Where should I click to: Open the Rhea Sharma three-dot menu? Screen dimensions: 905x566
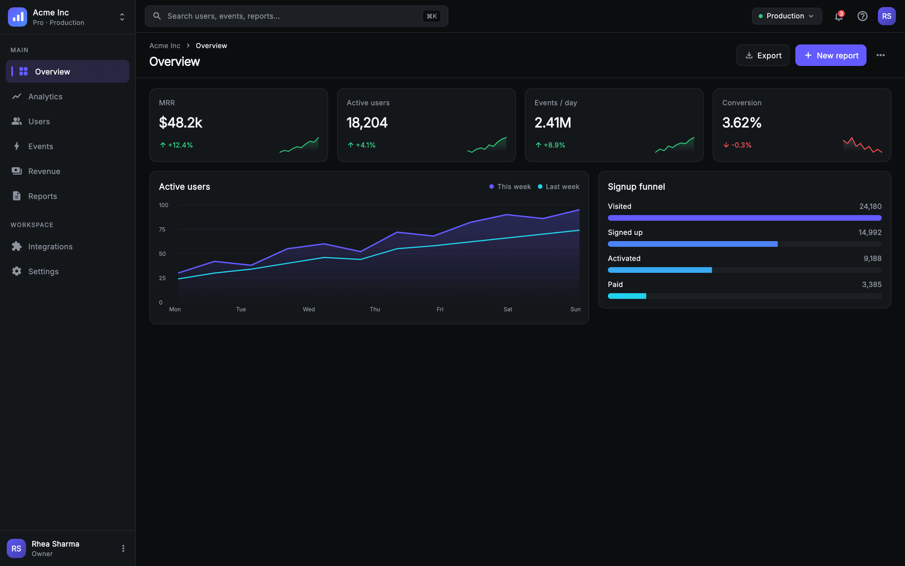tap(123, 548)
